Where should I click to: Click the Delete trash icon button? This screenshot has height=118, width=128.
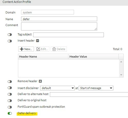(59, 49)
